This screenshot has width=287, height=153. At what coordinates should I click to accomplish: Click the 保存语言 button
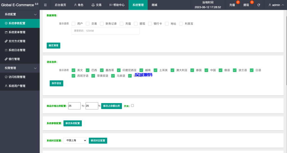(x=56, y=83)
